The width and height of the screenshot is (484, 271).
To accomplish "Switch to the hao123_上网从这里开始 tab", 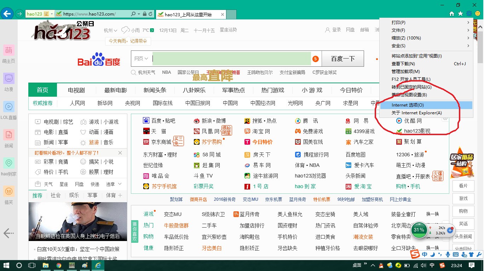I will point(190,14).
